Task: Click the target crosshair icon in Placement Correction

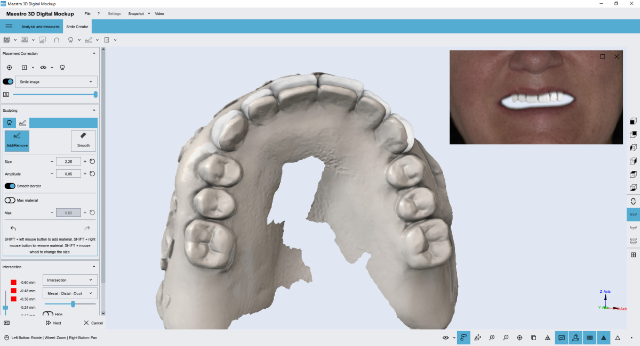Action: 9,68
